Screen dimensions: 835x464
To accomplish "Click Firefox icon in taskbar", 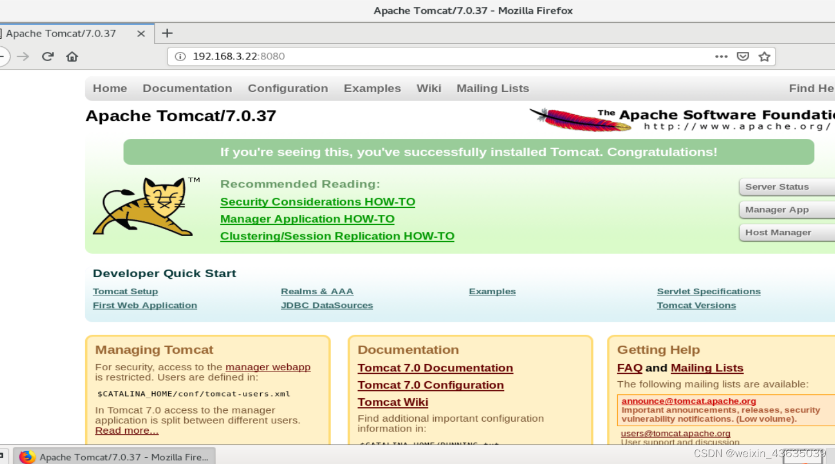I will coord(27,457).
